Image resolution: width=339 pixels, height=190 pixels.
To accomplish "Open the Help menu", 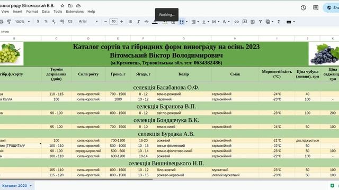I will tap(91, 12).
